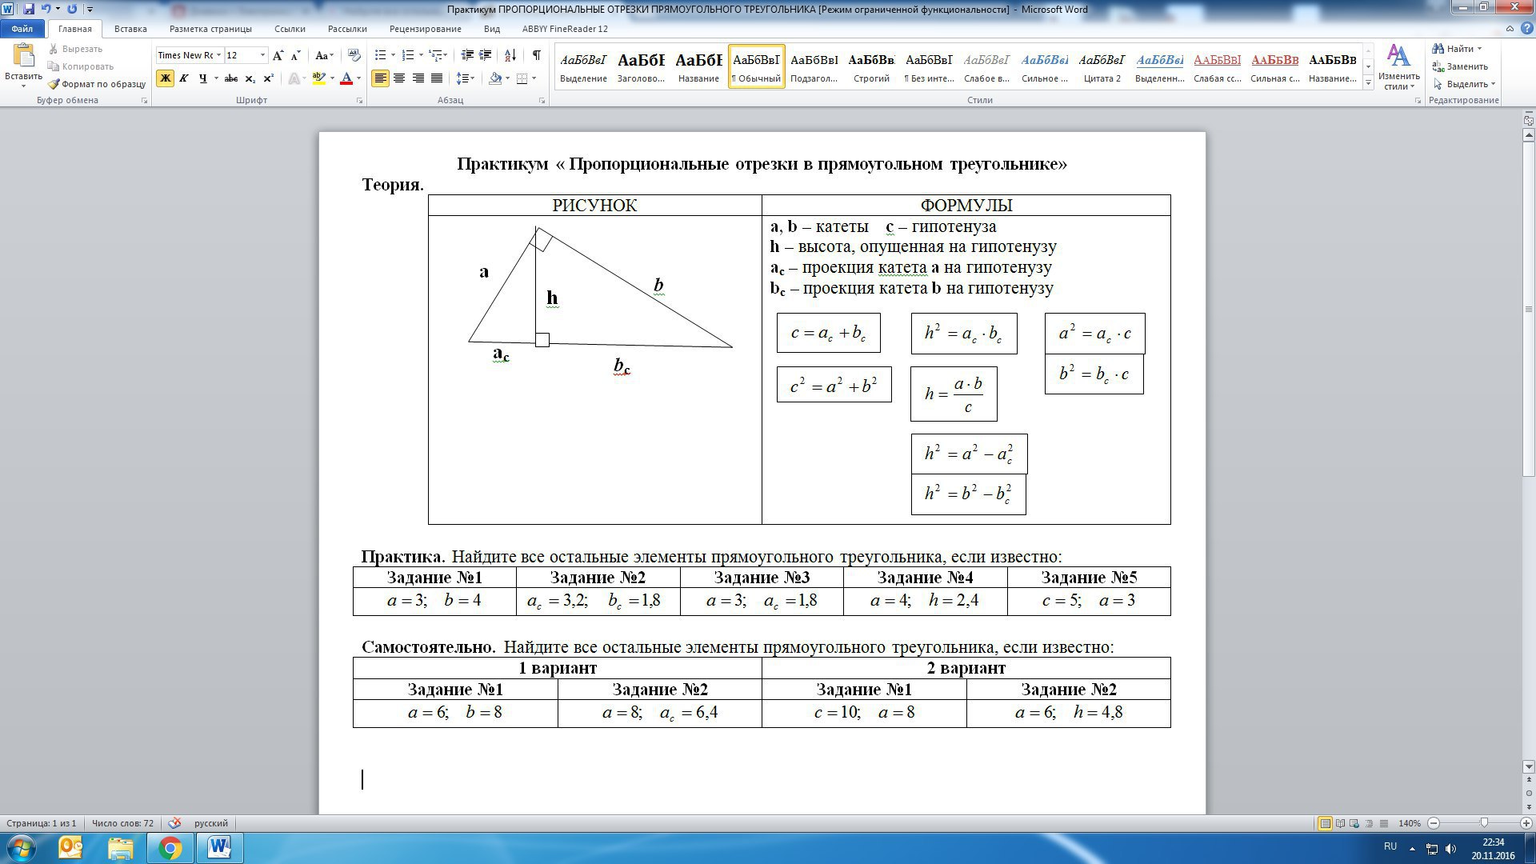Open Chrome from the Windows taskbar
This screenshot has height=864, width=1536.
170,848
